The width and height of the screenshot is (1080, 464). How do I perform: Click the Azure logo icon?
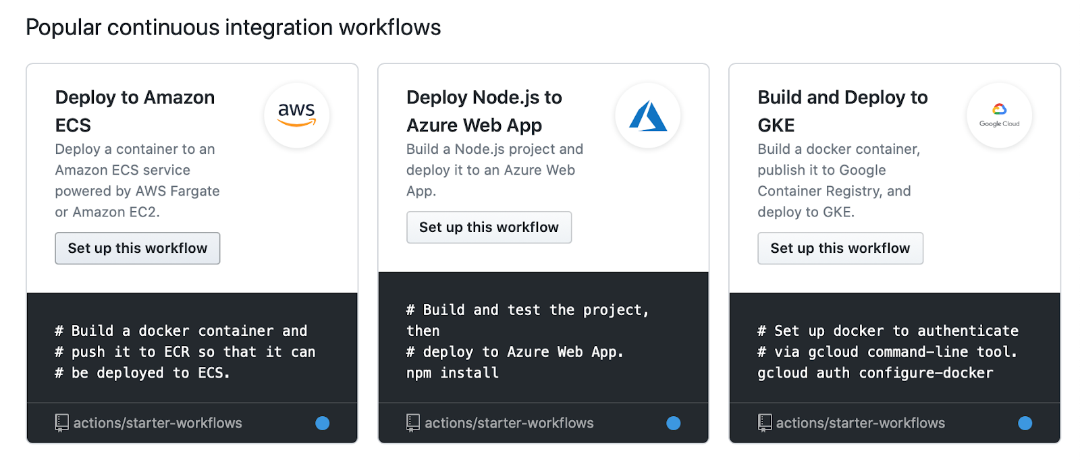(647, 115)
